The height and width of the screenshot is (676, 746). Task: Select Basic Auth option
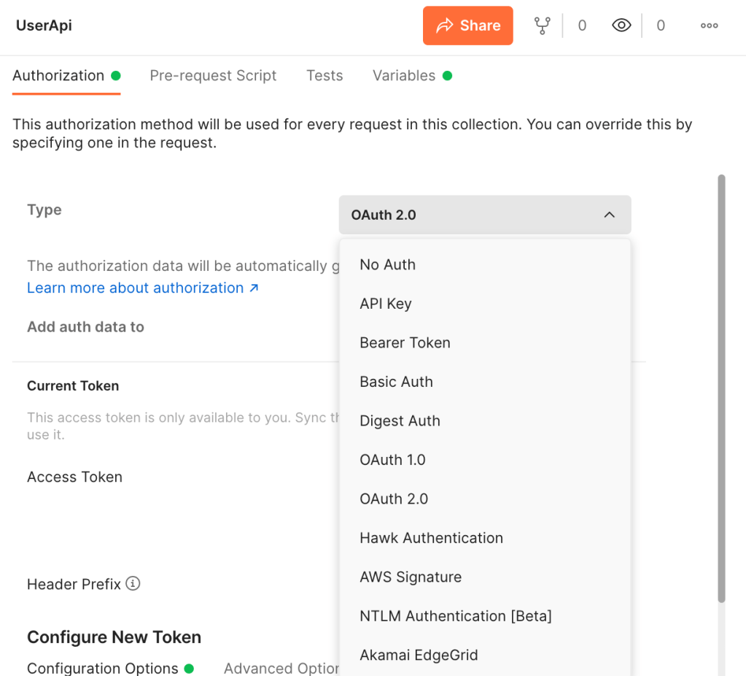[x=396, y=382]
